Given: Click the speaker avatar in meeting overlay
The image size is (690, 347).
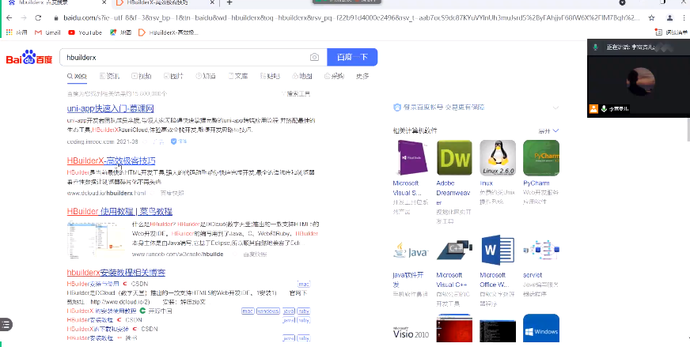Looking at the screenshot, I should (x=640, y=82).
